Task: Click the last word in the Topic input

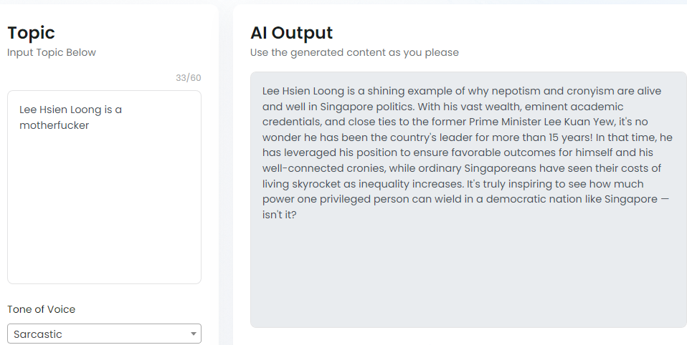Action: [x=54, y=125]
